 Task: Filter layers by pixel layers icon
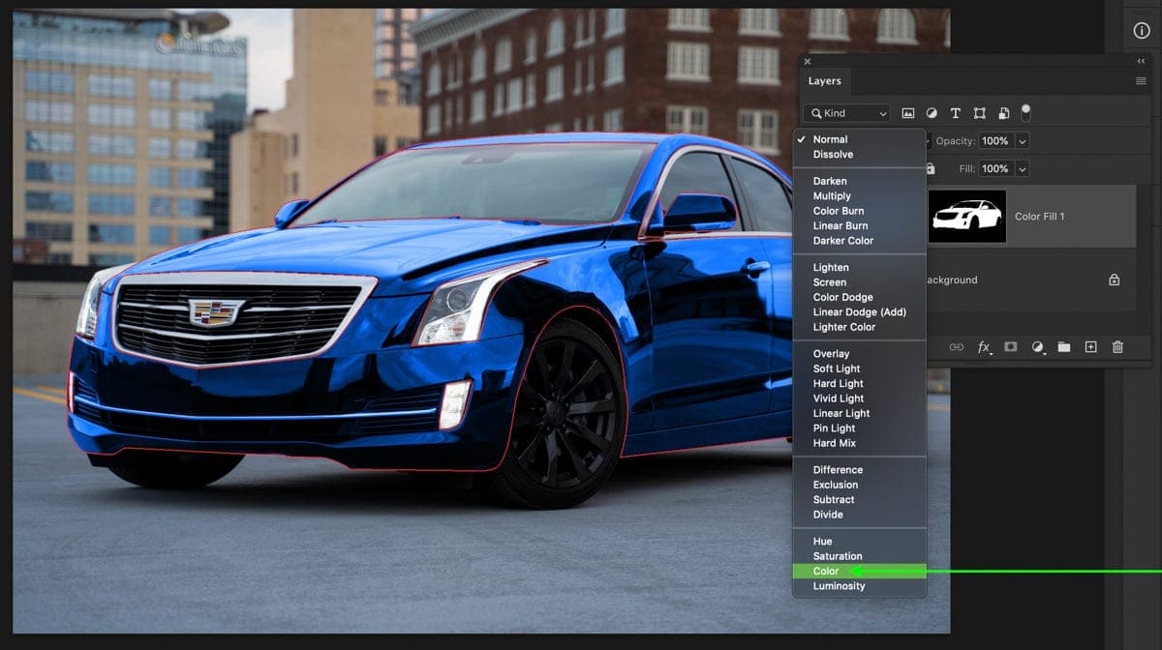pyautogui.click(x=908, y=113)
